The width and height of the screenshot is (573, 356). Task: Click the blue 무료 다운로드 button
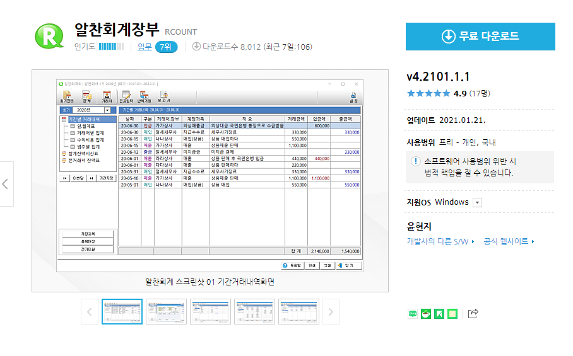tap(480, 37)
